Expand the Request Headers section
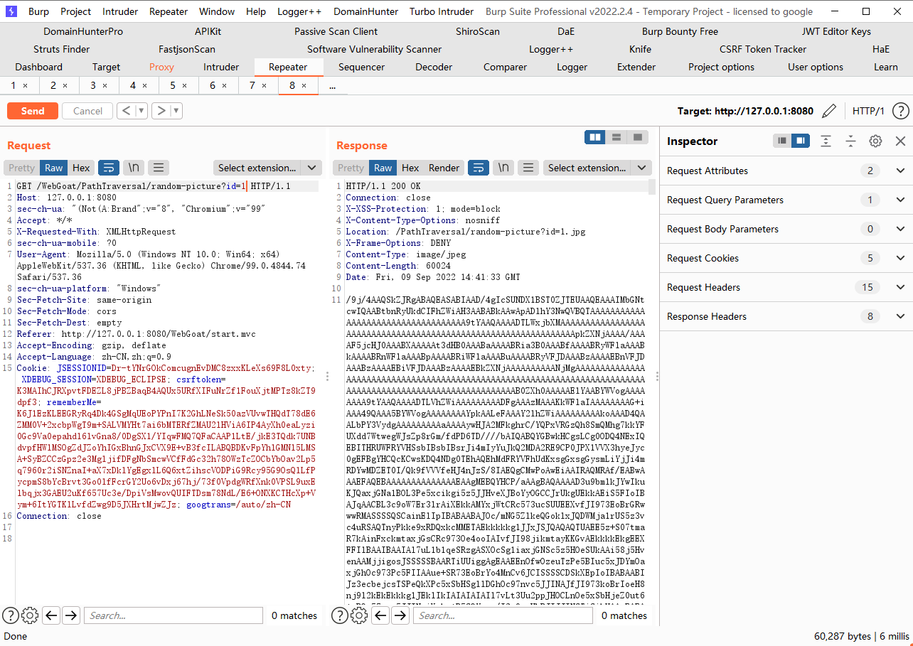913x646 pixels. [x=786, y=287]
